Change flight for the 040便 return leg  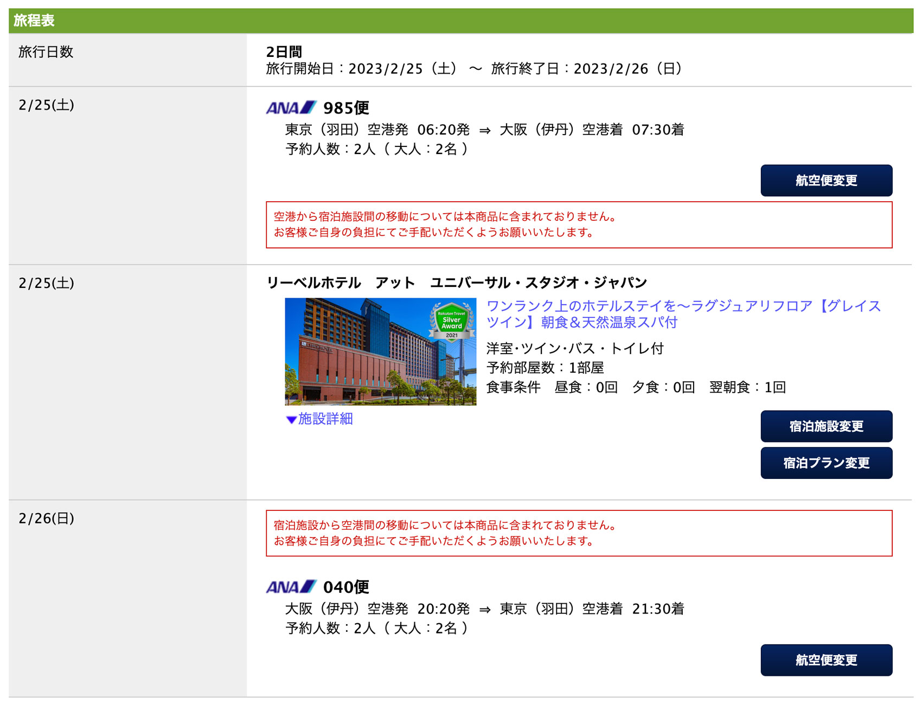[826, 660]
